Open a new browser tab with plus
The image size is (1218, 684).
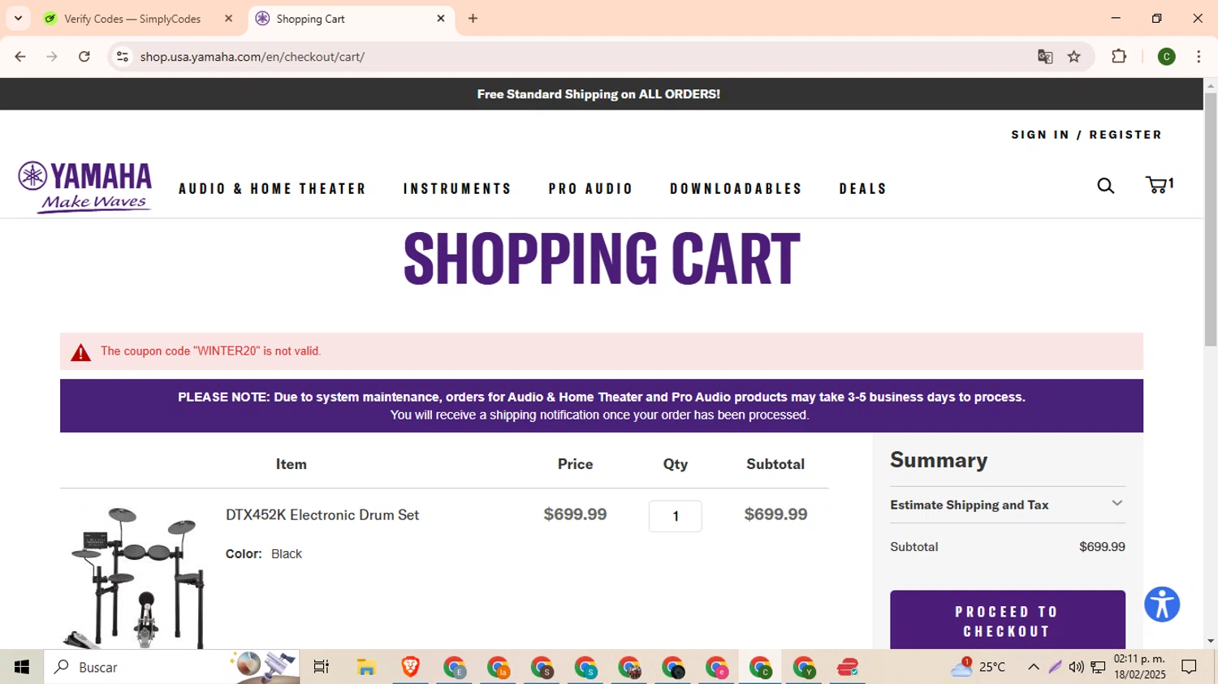pyautogui.click(x=473, y=19)
